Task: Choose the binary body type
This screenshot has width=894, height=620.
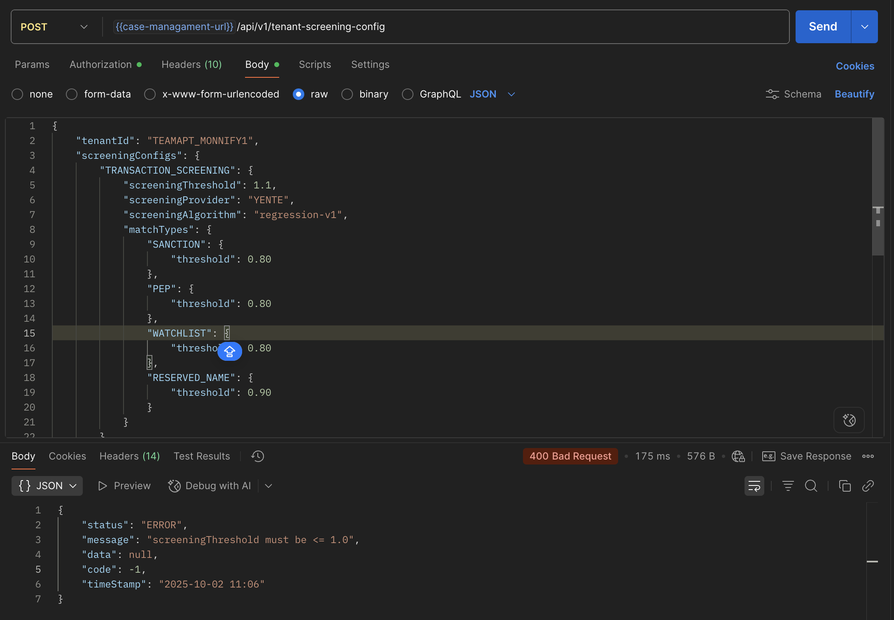Action: 347,94
